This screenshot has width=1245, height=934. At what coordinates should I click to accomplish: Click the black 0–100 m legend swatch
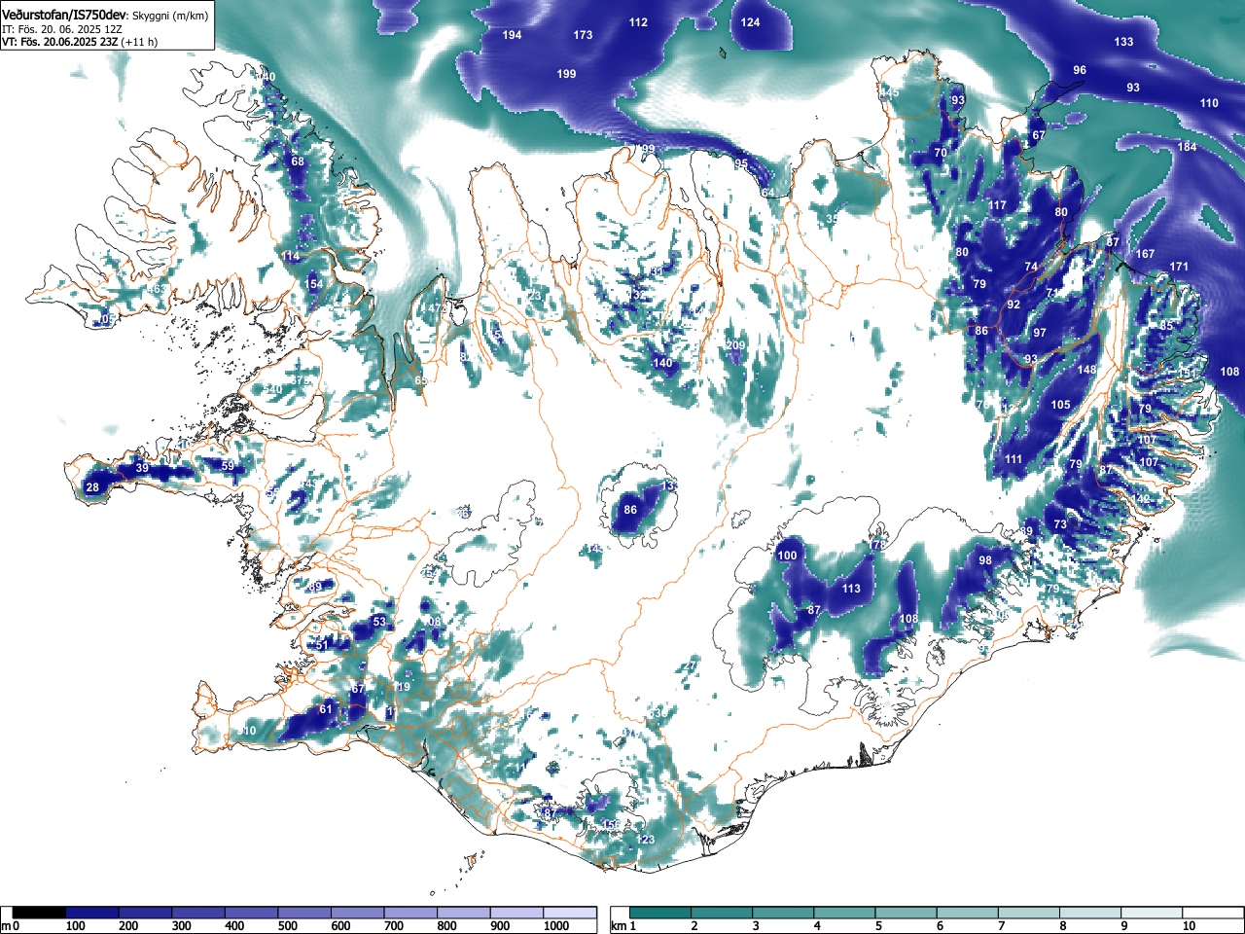(40, 913)
